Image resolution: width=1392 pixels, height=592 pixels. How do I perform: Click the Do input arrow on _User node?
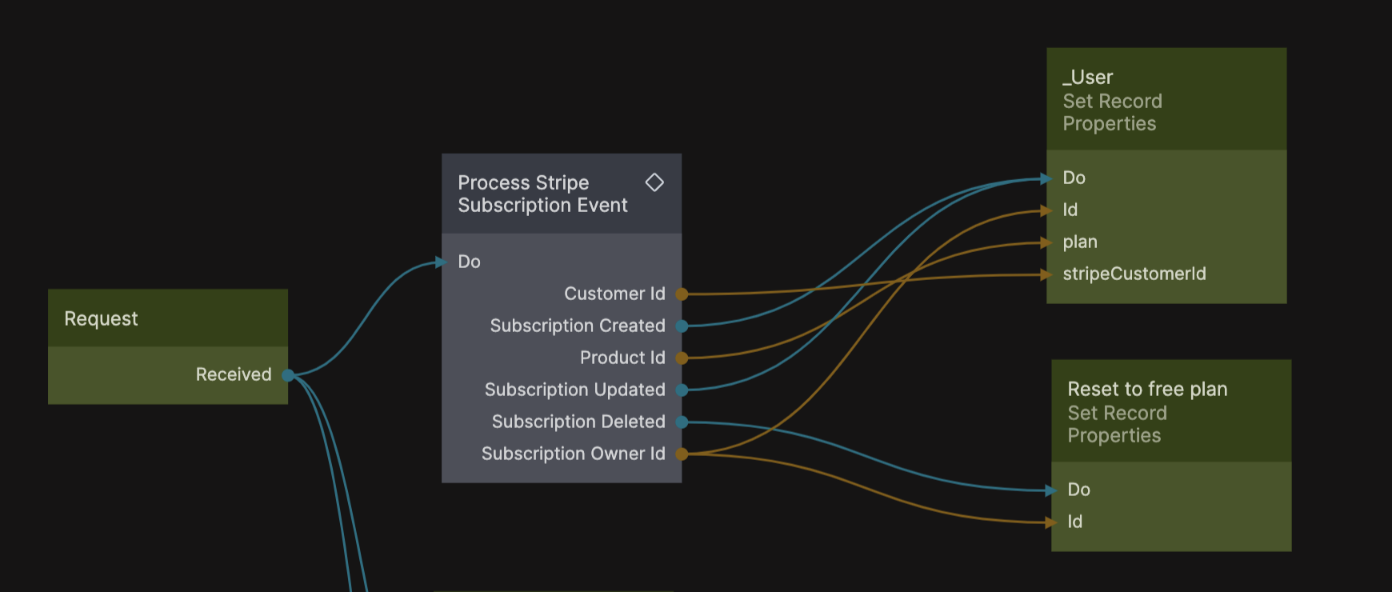coord(1046,178)
